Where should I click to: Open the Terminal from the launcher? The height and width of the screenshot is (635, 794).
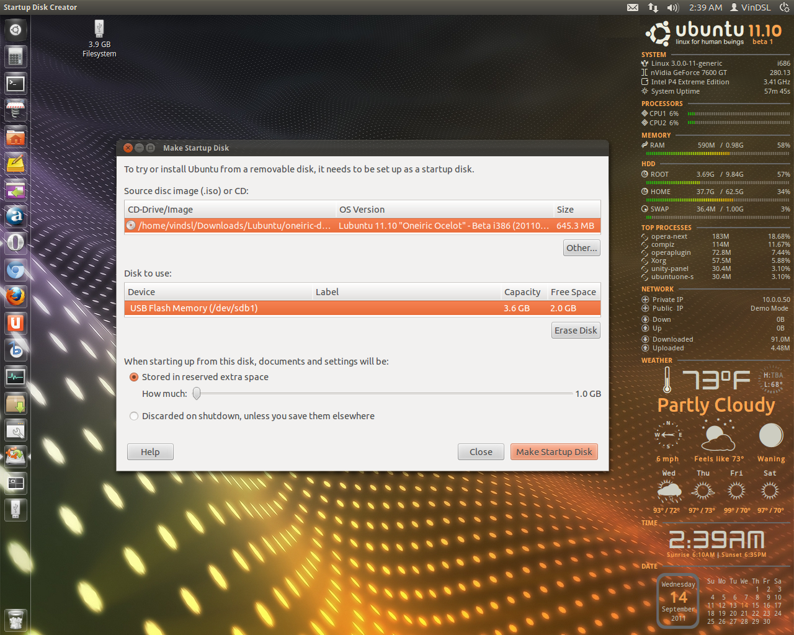tap(15, 84)
